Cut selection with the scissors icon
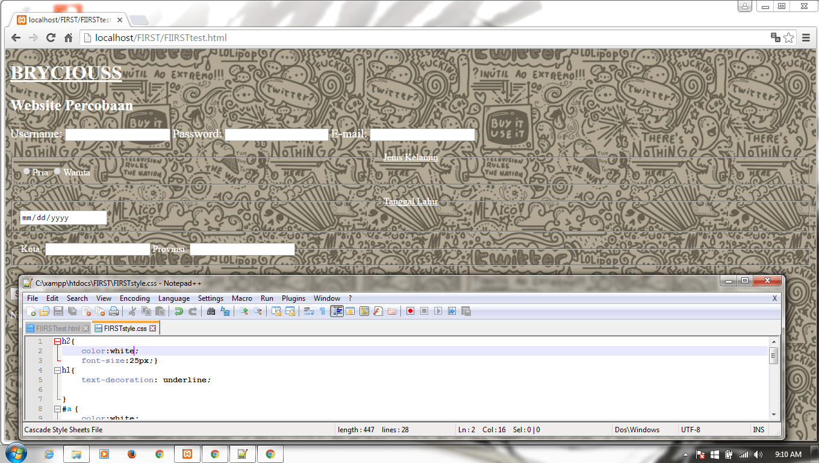819x463 pixels. pos(132,311)
